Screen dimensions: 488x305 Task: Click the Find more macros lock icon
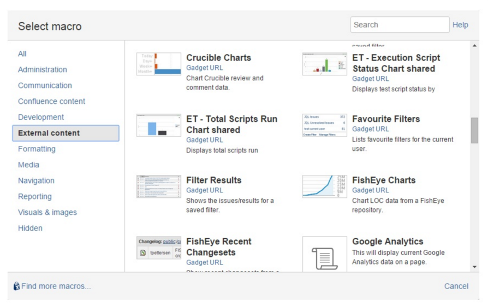[x=16, y=286]
